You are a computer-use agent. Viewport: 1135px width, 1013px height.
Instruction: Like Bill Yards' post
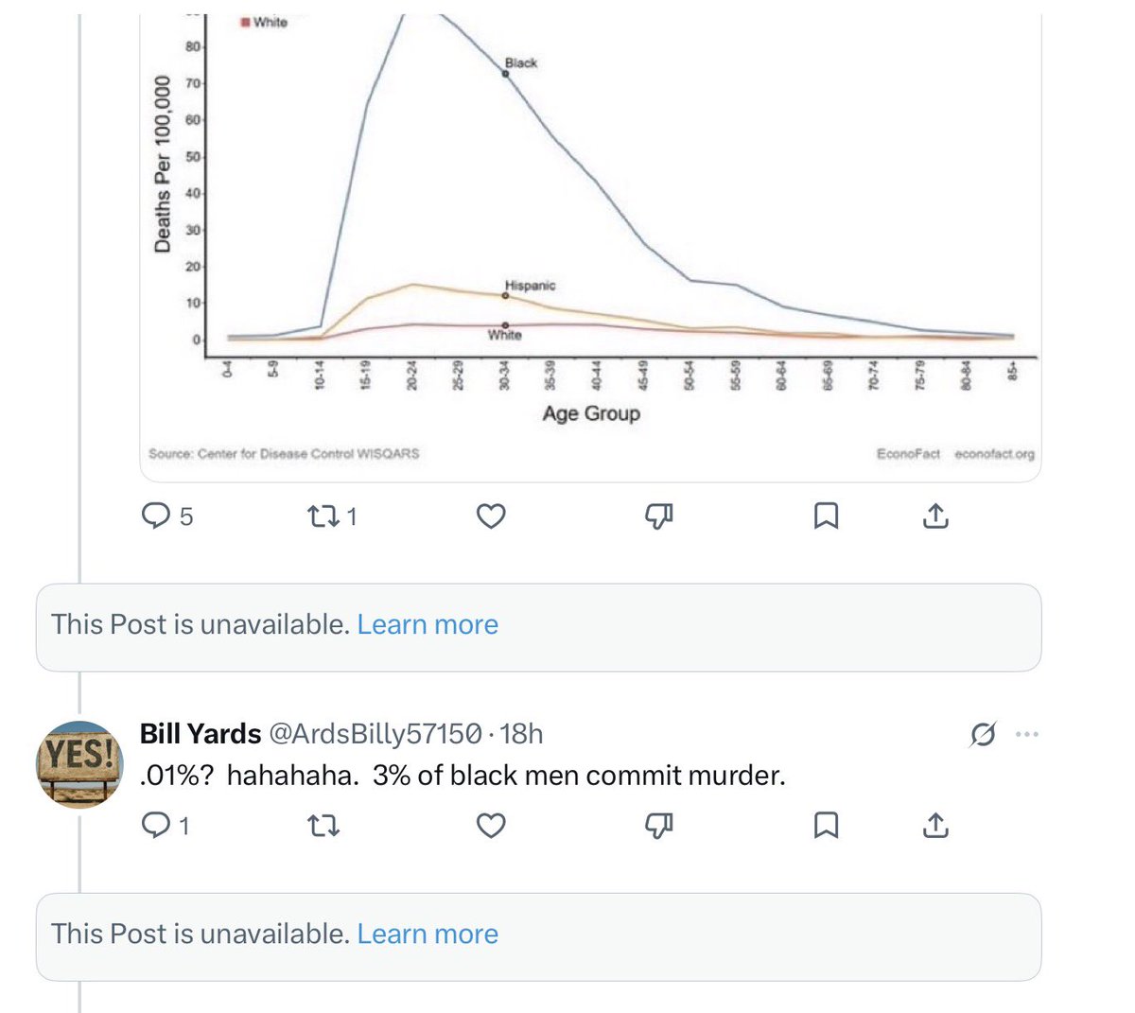(x=490, y=826)
